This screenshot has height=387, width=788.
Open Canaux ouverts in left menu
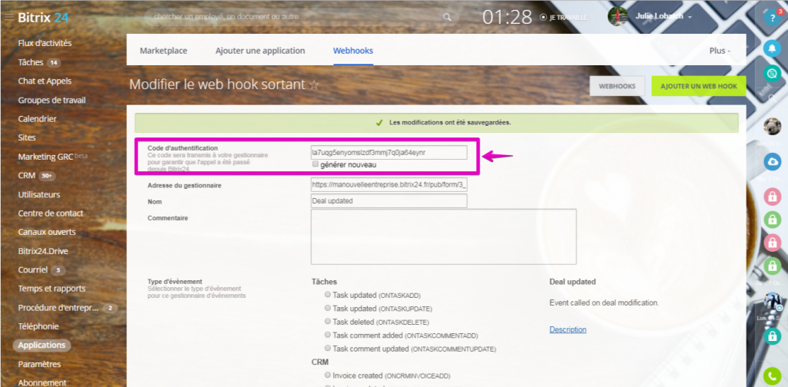[x=47, y=232]
